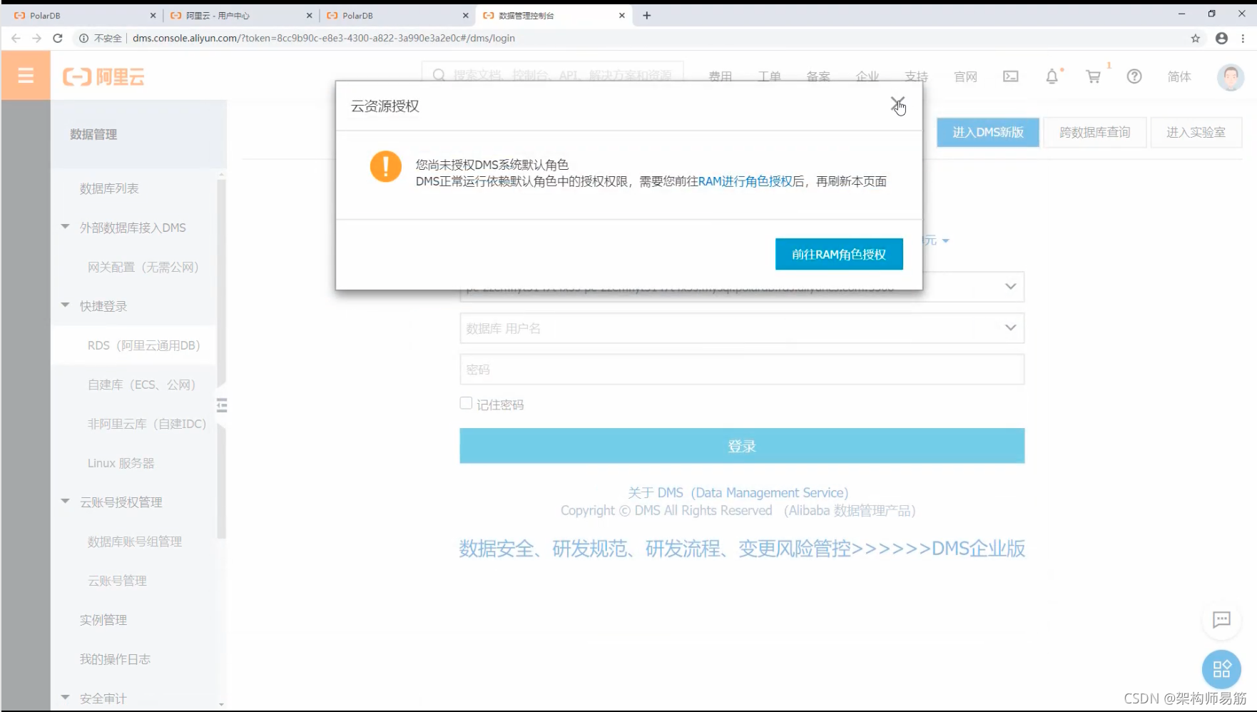Click the browser address bar
1257x712 pixels.
coord(628,39)
